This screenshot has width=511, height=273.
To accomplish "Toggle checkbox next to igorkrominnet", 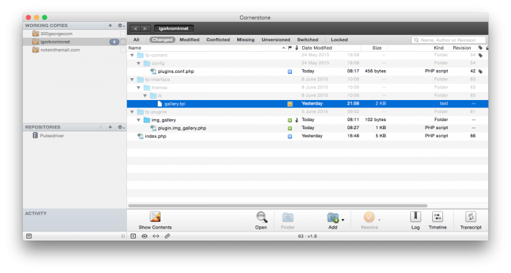I will pos(123,42).
